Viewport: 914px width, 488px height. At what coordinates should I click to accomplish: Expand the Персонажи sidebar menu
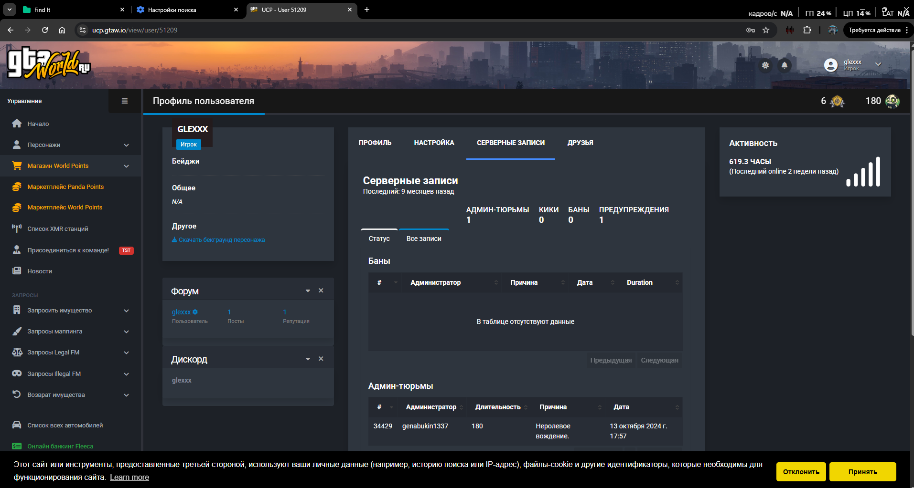[x=126, y=145]
